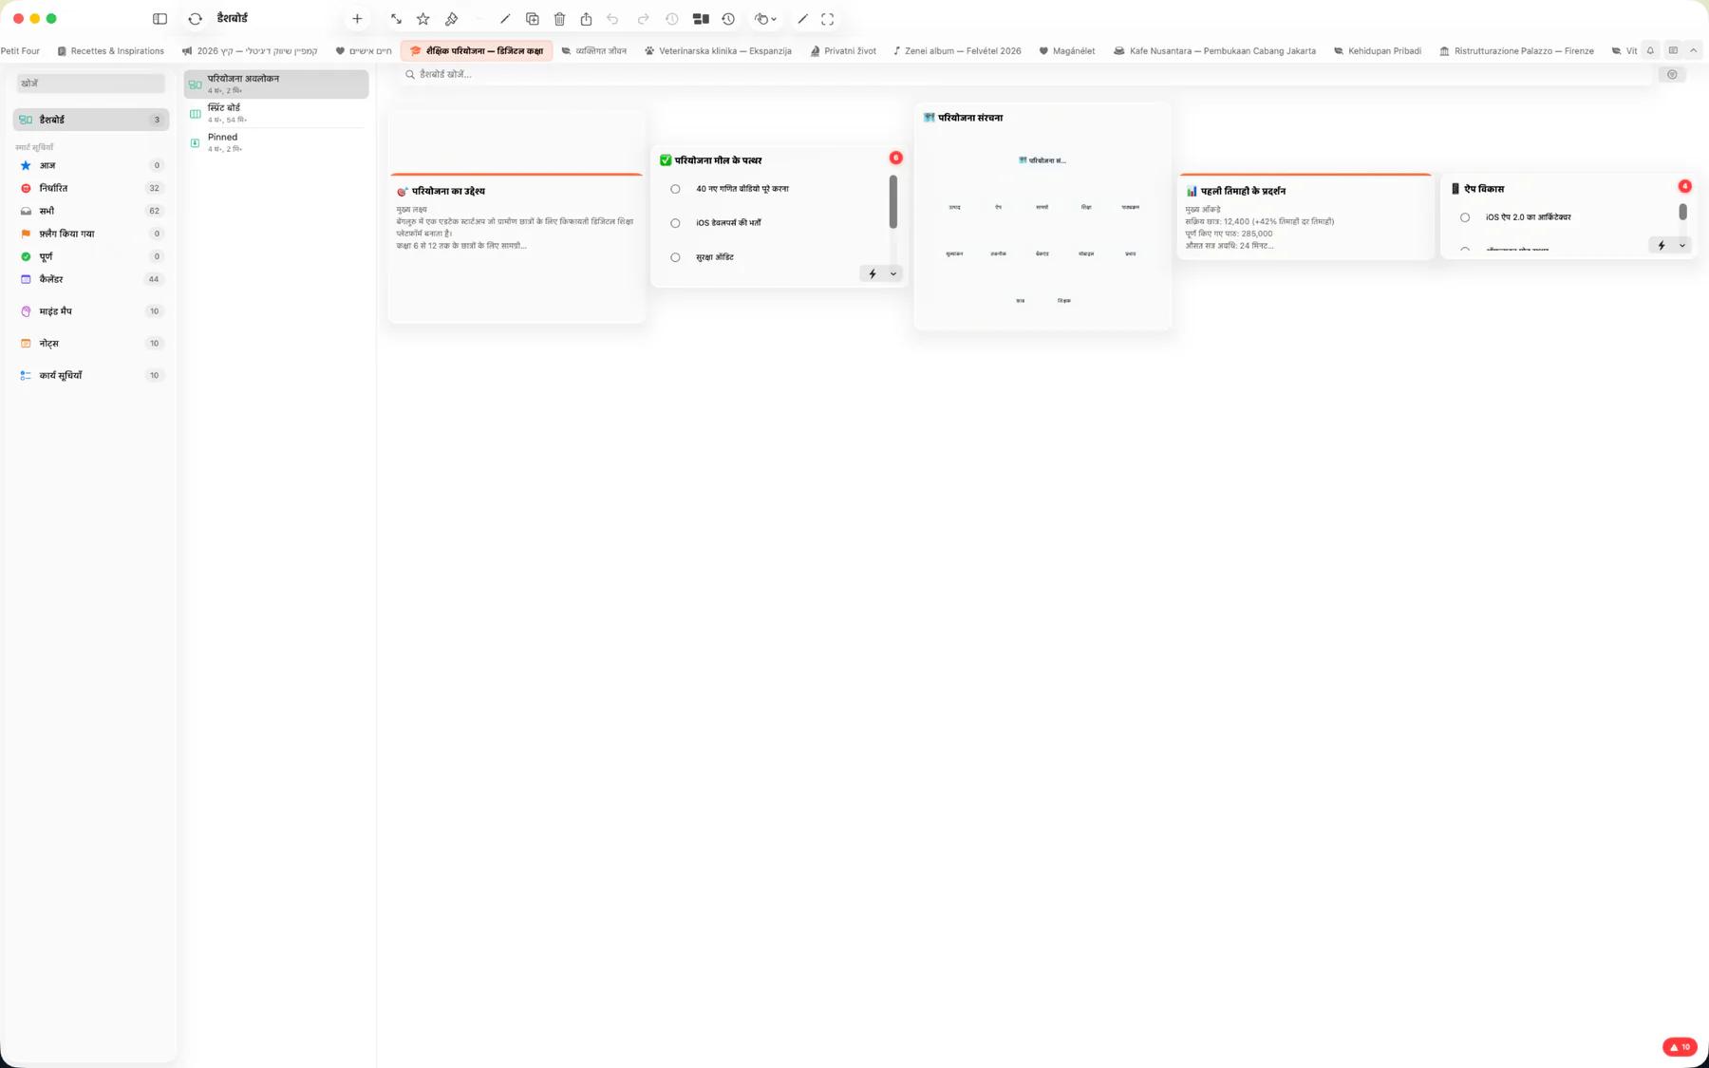This screenshot has width=1709, height=1068.
Task: Open the version history clock icon
Action: click(x=728, y=19)
